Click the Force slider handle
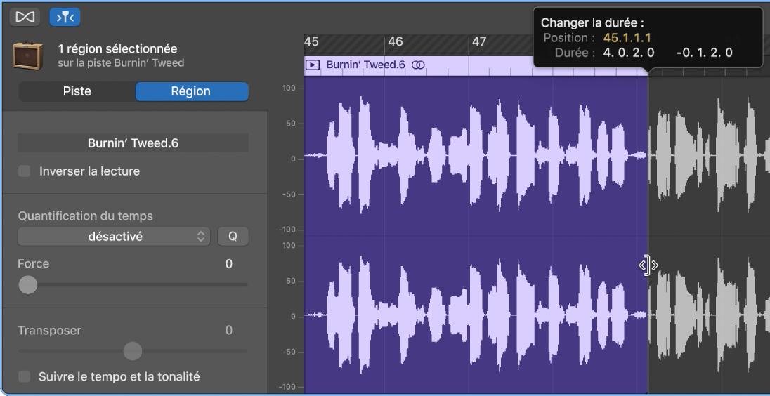770x396 pixels. [28, 284]
